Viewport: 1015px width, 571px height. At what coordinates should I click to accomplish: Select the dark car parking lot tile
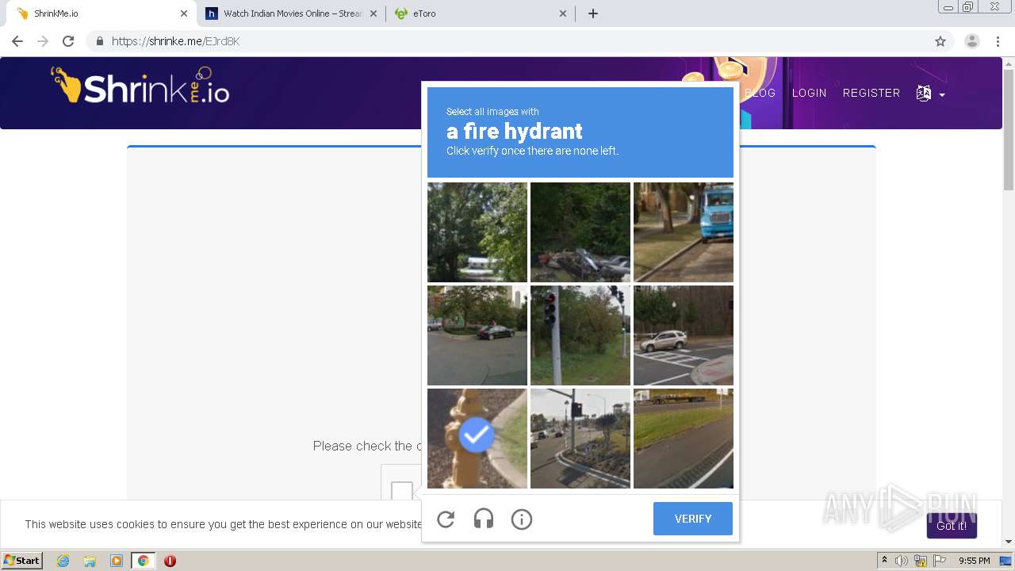(477, 335)
